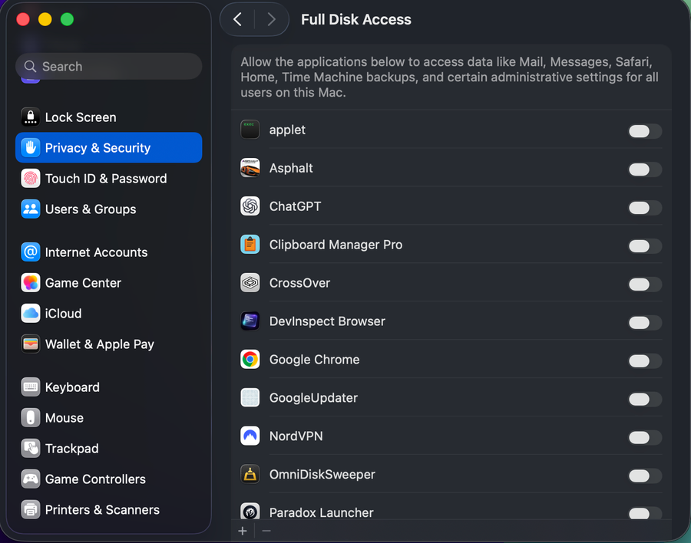Image resolution: width=691 pixels, height=543 pixels.
Task: Select Touch ID & Password pane
Action: (109, 179)
